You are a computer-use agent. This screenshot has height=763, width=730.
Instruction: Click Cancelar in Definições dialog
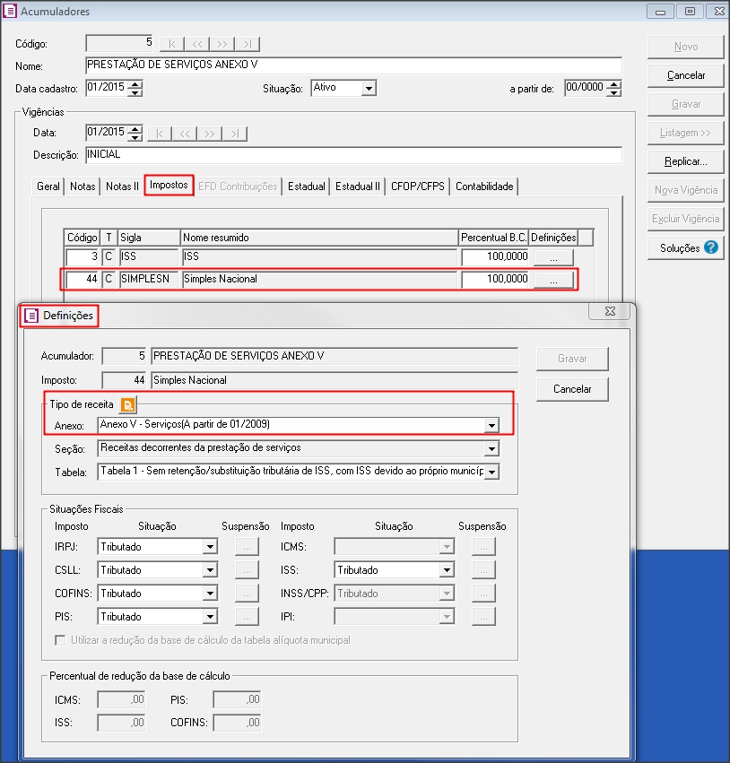click(x=572, y=389)
